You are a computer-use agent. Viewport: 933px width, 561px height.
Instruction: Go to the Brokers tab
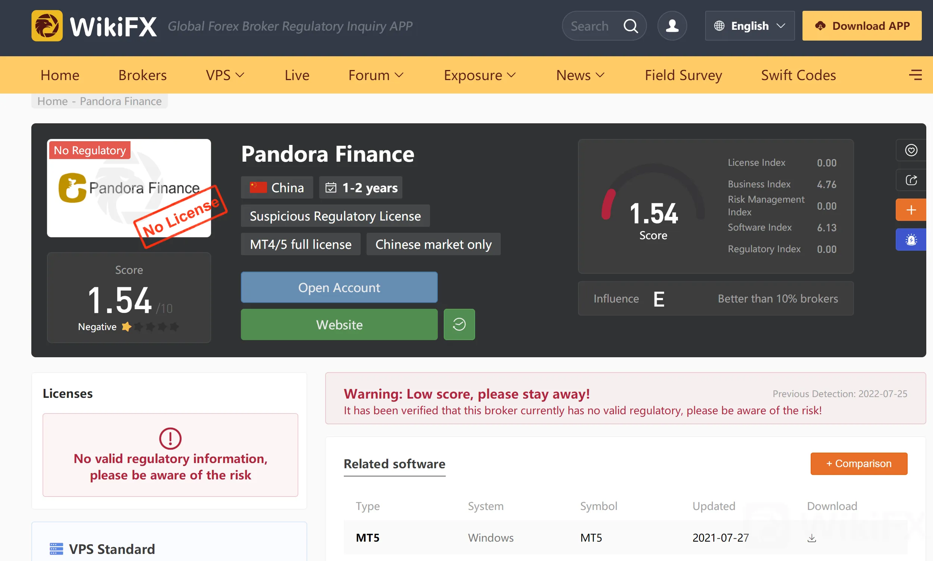coord(143,75)
